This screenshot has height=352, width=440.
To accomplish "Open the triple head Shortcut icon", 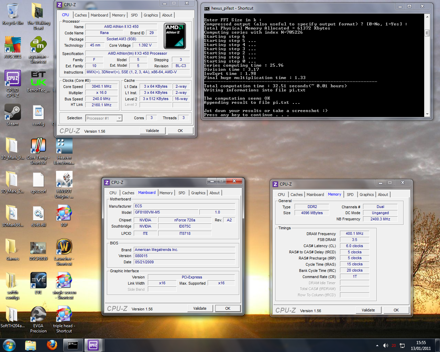I will click(64, 319).
